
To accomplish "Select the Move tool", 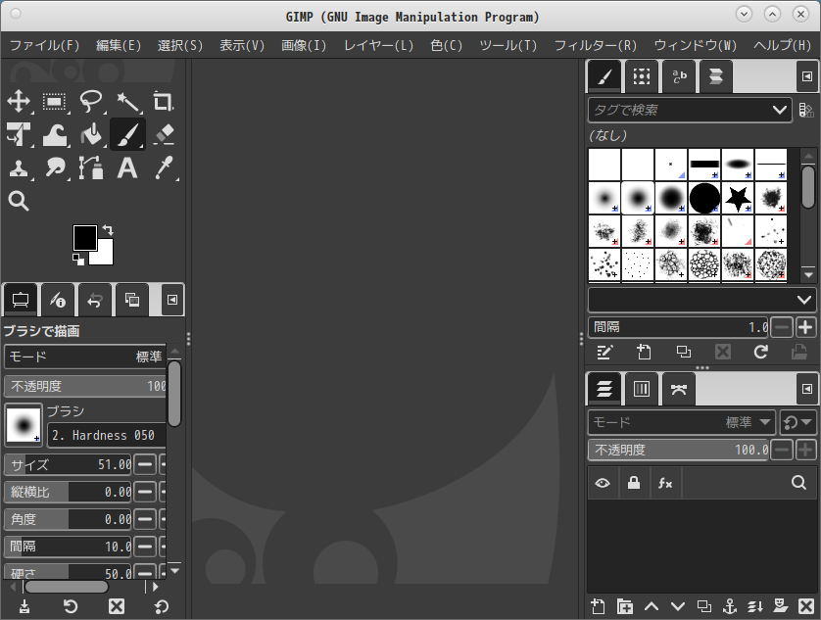I will pos(19,101).
